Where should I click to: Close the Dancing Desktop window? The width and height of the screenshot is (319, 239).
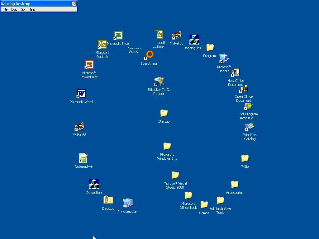click(x=74, y=4)
